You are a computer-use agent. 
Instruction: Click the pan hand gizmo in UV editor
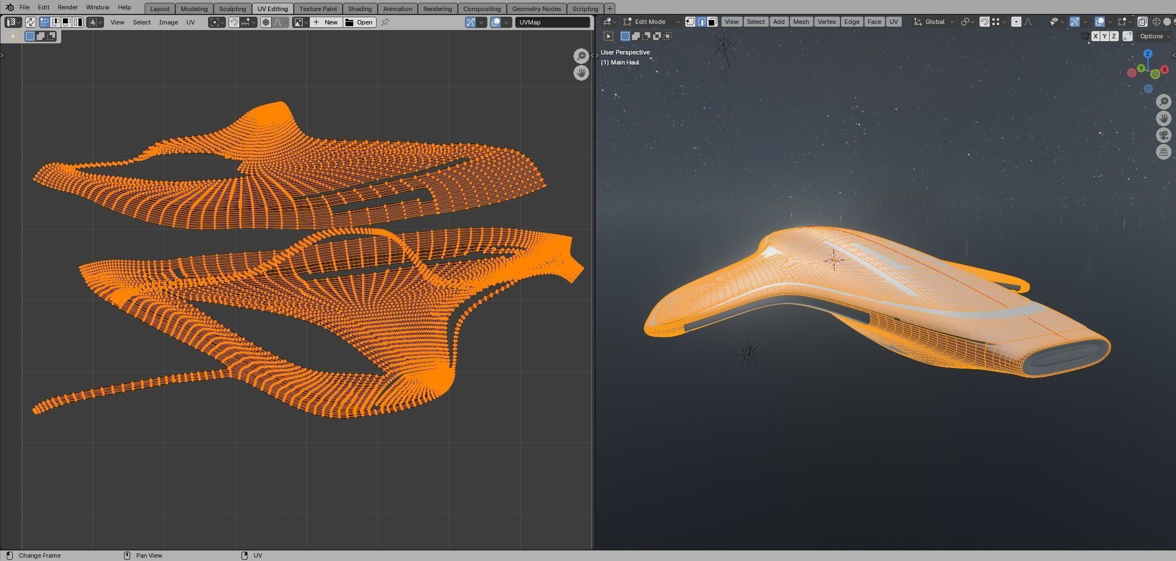[x=581, y=73]
